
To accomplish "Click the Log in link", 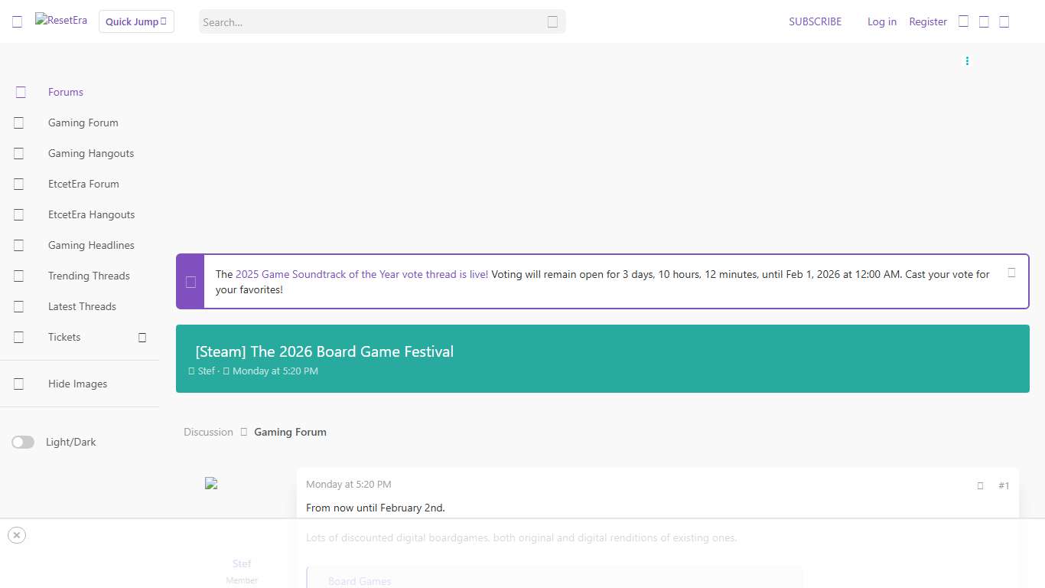I will tap(882, 21).
